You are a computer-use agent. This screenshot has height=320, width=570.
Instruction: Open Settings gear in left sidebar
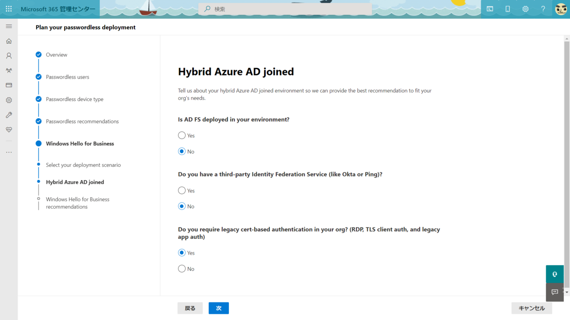click(9, 101)
